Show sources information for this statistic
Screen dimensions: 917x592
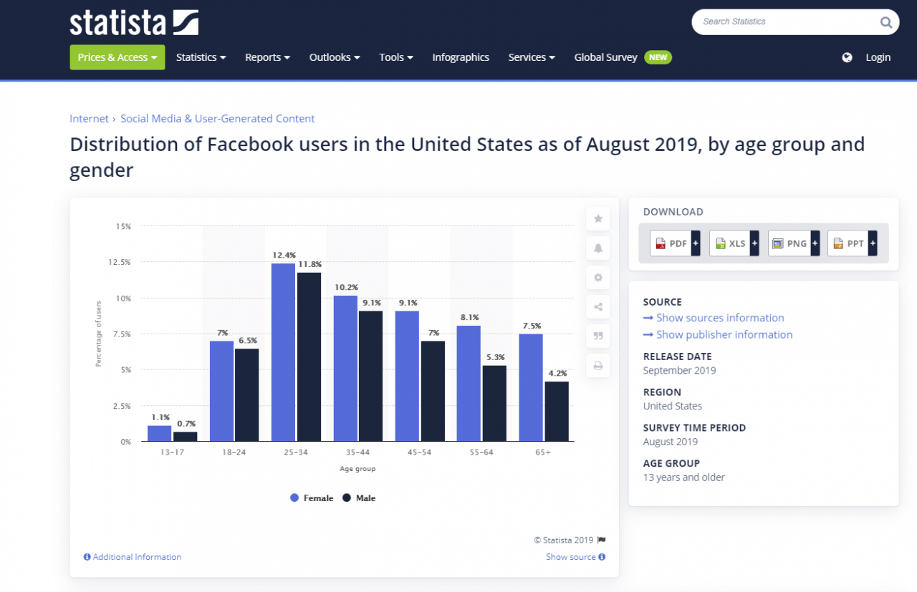click(x=719, y=317)
